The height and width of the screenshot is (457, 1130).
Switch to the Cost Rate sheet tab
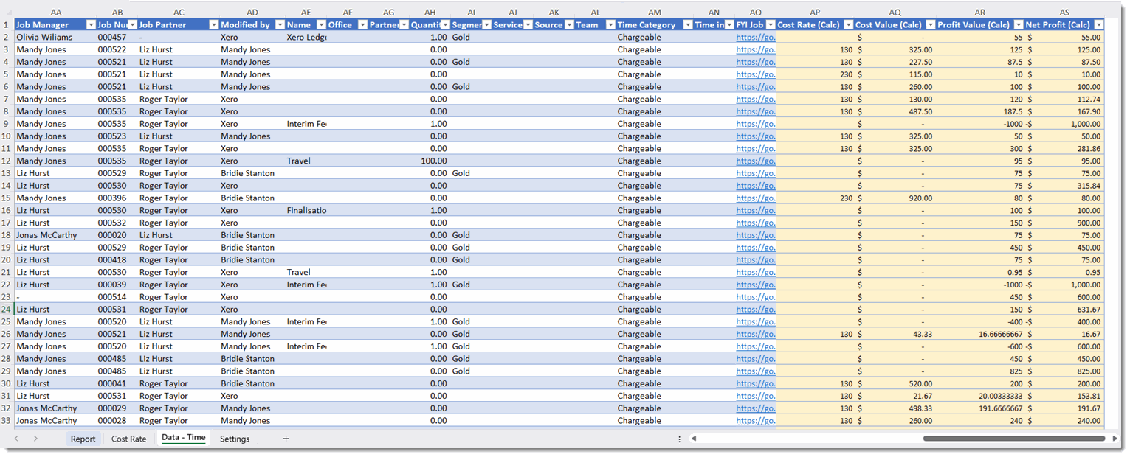coord(128,439)
